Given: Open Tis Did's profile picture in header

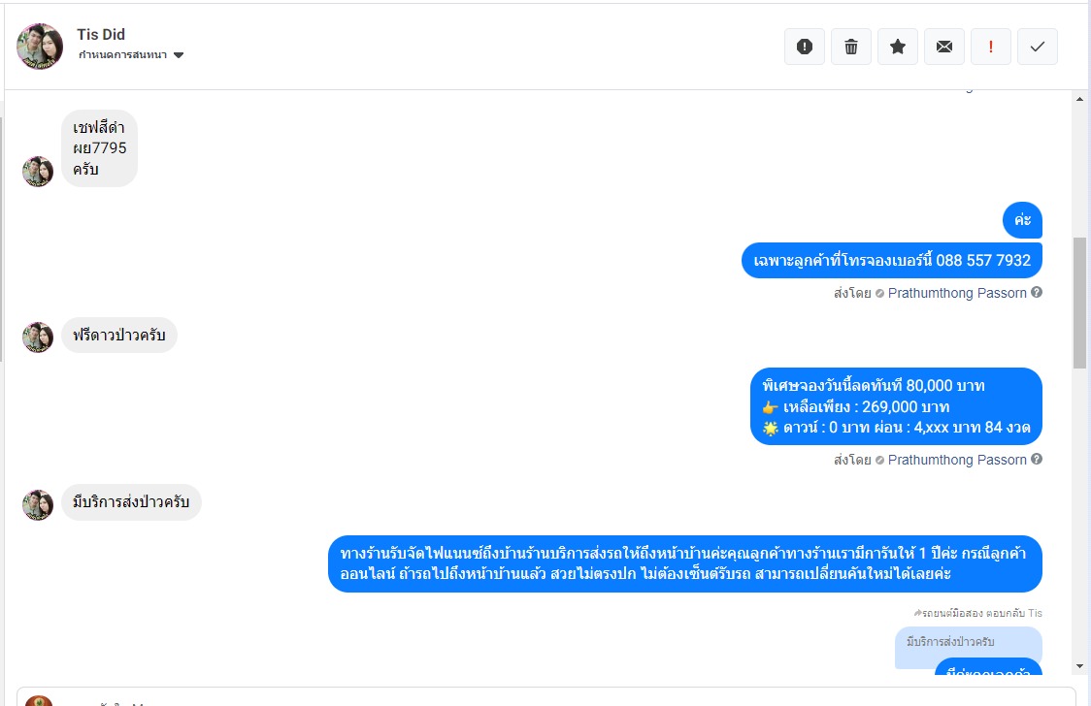Looking at the screenshot, I should tap(40, 47).
